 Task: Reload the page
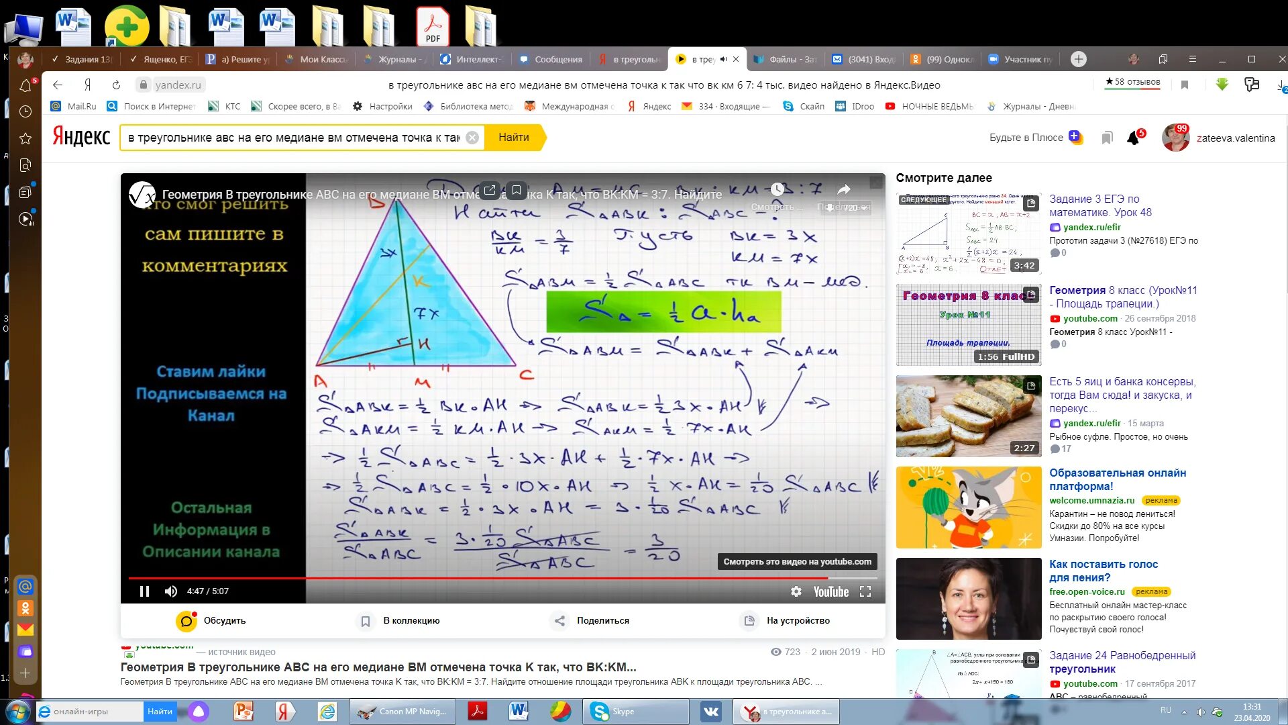coord(116,85)
